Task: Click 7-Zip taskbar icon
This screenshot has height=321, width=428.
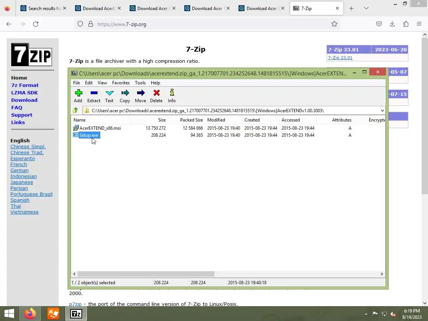Action: pyautogui.click(x=76, y=313)
